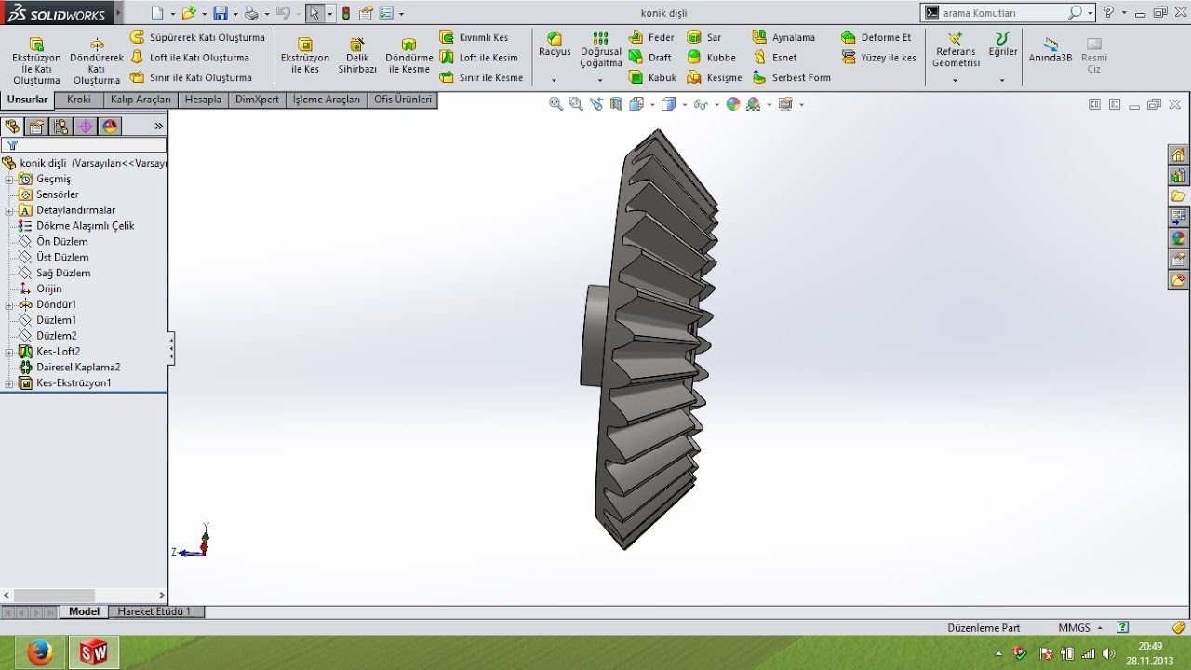Click the Esnet flex tool
1191x670 pixels.
tap(775, 58)
